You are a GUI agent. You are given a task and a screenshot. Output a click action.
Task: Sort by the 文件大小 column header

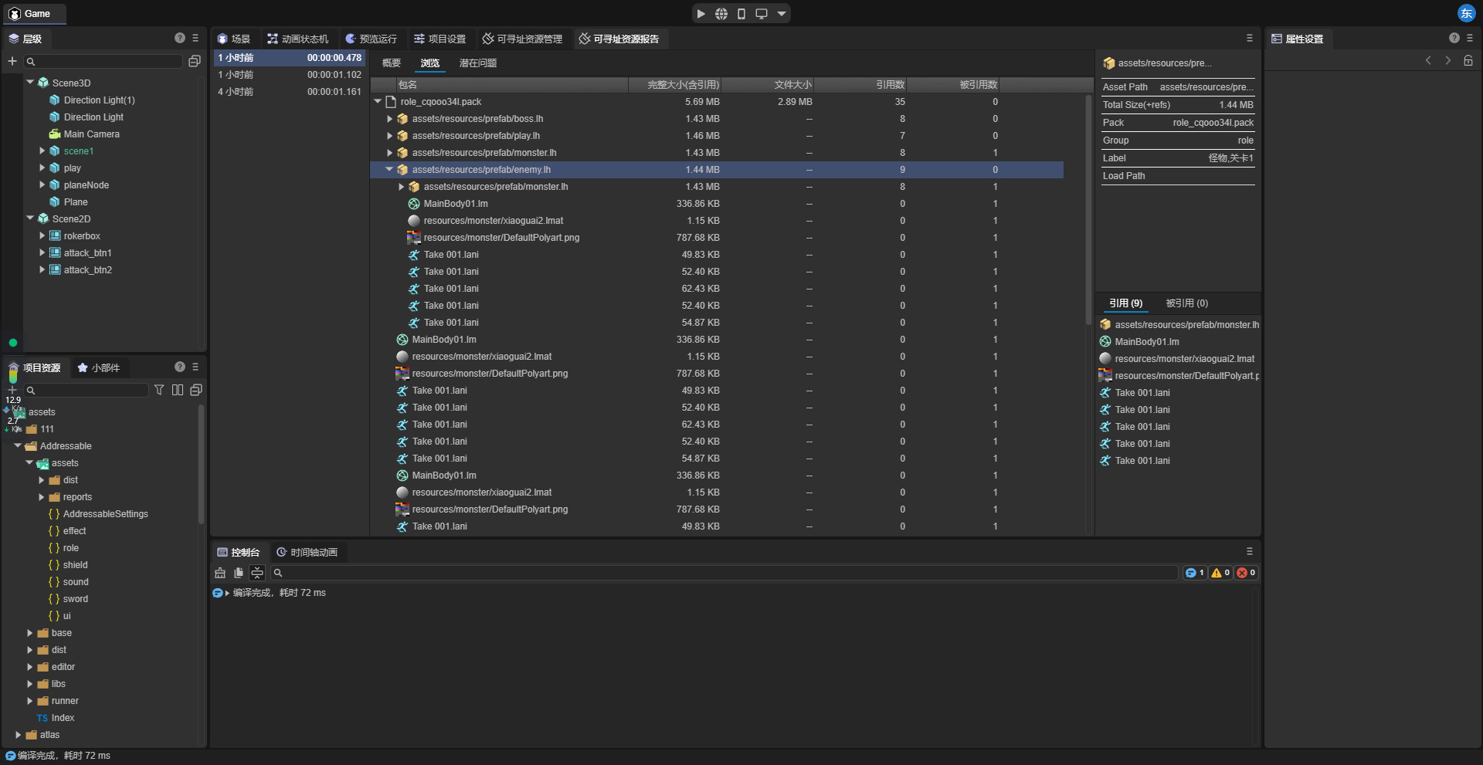click(x=767, y=85)
